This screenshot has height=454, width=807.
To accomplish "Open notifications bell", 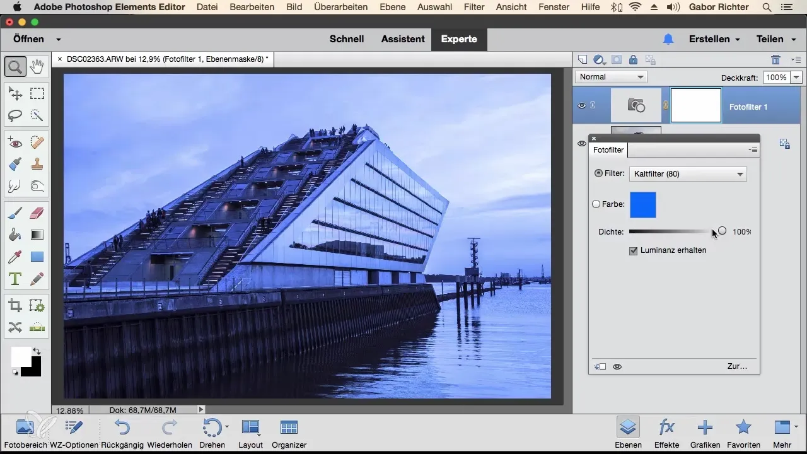I will (x=668, y=39).
